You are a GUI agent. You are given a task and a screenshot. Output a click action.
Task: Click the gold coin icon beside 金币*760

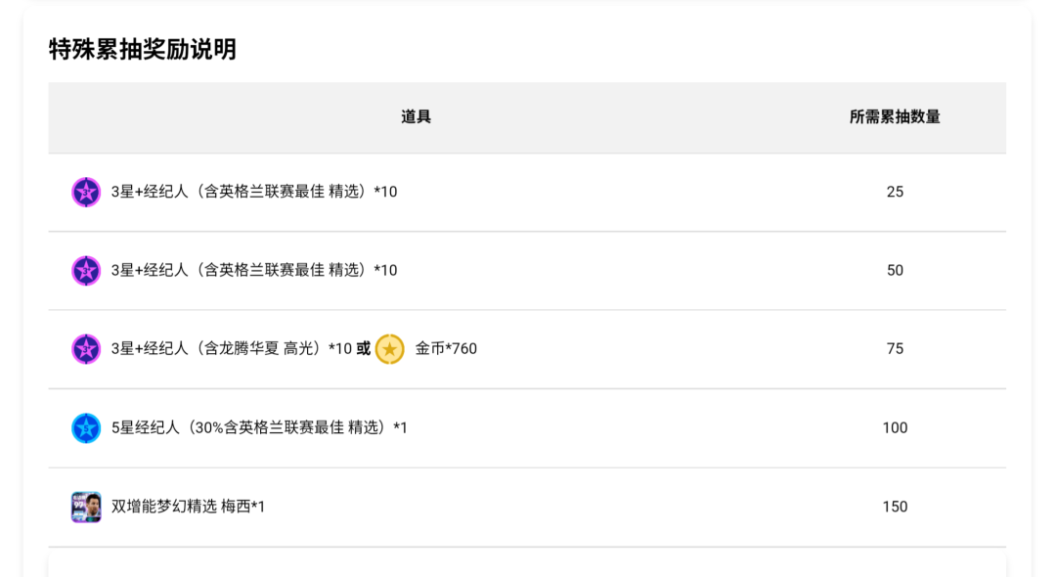(x=389, y=348)
